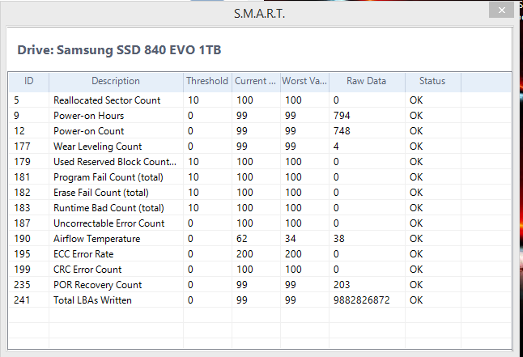Sort by the Description column header

tap(116, 81)
